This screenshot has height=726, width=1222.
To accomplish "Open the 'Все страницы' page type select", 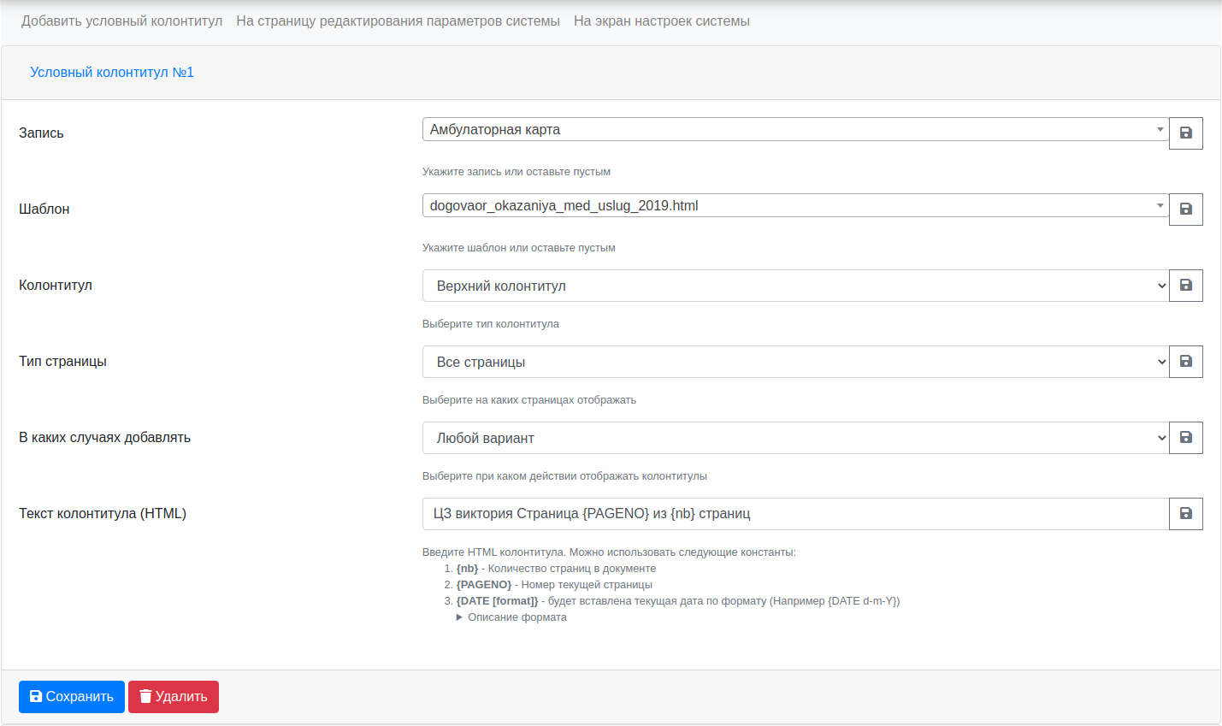I will pos(794,362).
